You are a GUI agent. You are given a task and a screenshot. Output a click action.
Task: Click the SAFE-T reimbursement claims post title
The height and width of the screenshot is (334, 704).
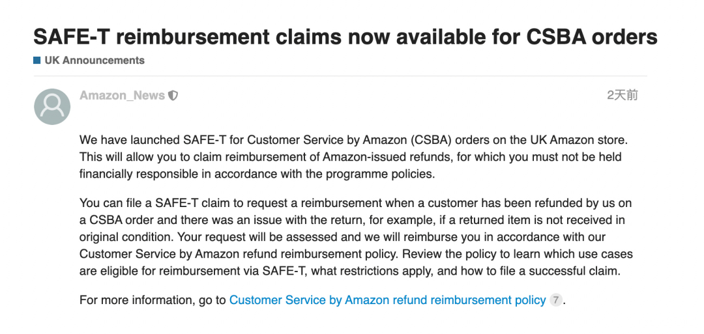pyautogui.click(x=345, y=36)
